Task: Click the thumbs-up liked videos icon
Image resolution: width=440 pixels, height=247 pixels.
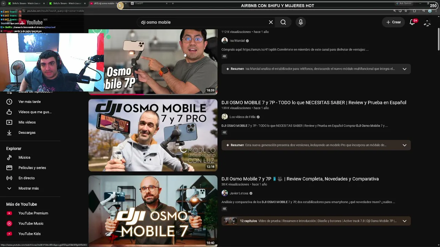Action: 9,112
